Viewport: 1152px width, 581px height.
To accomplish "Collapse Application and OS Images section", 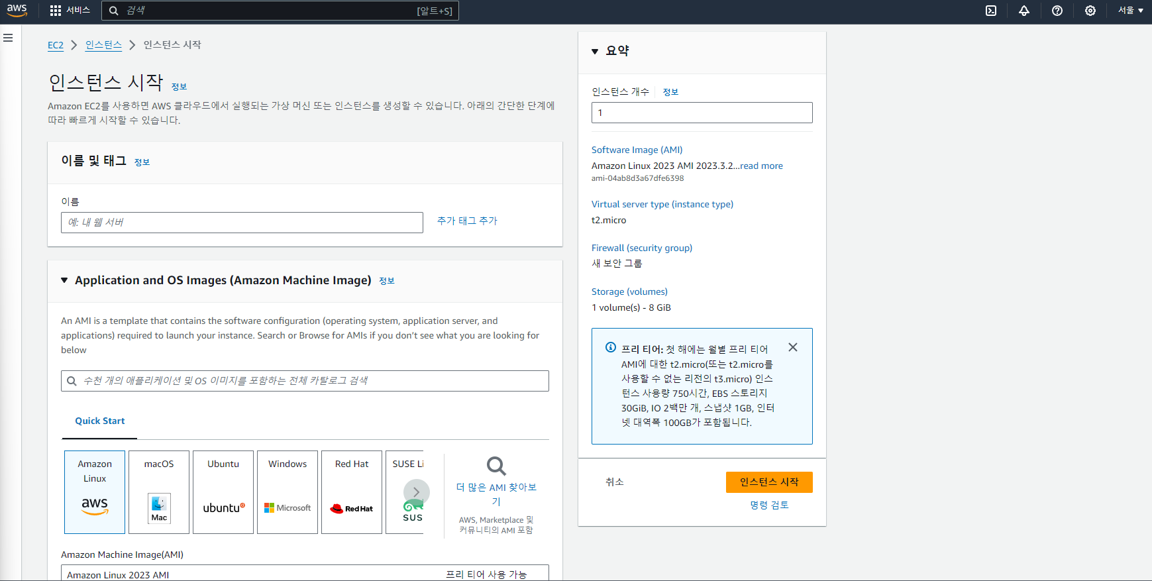I will coord(64,280).
